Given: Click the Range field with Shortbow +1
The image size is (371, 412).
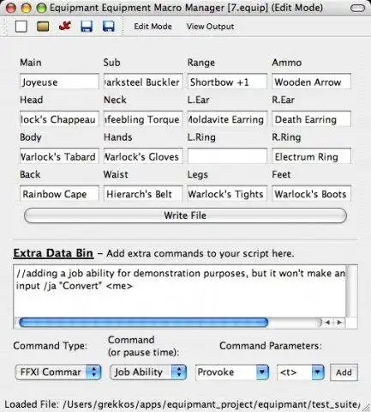Looking at the screenshot, I should [227, 82].
